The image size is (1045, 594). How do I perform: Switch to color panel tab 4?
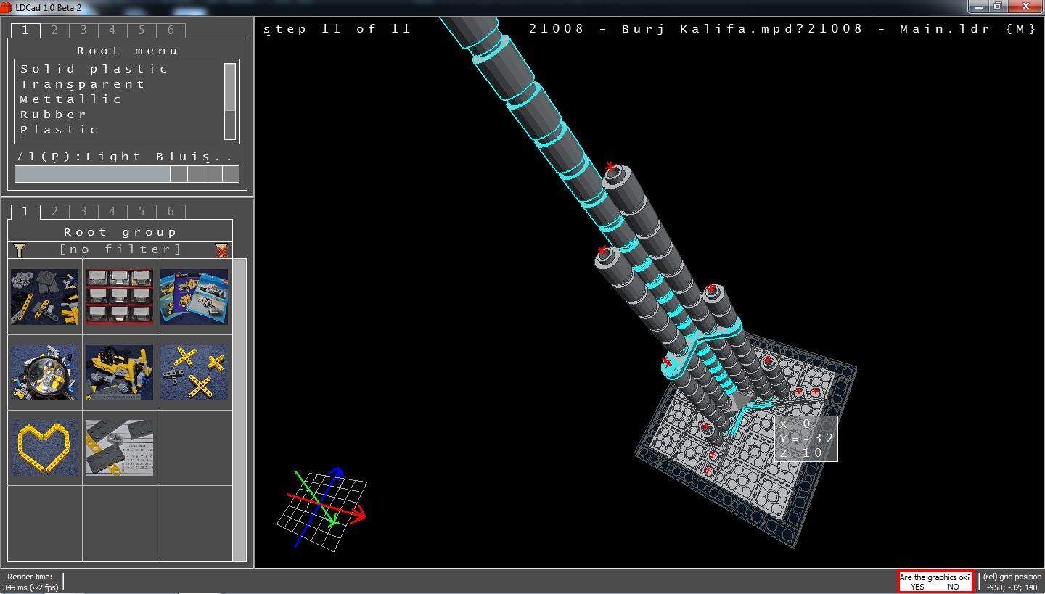(x=112, y=30)
